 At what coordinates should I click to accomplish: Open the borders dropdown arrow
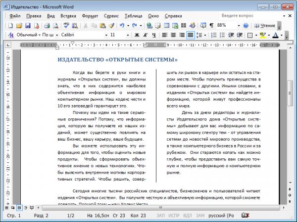(x=256, y=35)
